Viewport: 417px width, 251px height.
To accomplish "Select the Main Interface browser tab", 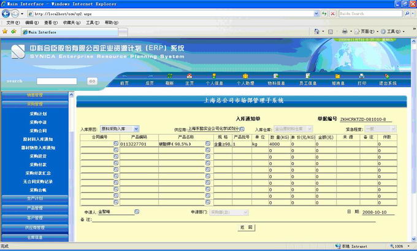I will (70, 32).
